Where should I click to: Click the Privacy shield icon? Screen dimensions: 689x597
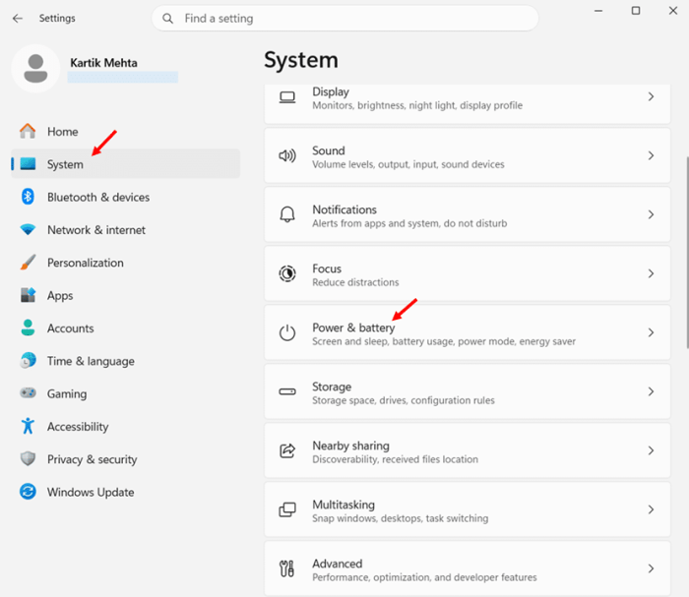28,458
